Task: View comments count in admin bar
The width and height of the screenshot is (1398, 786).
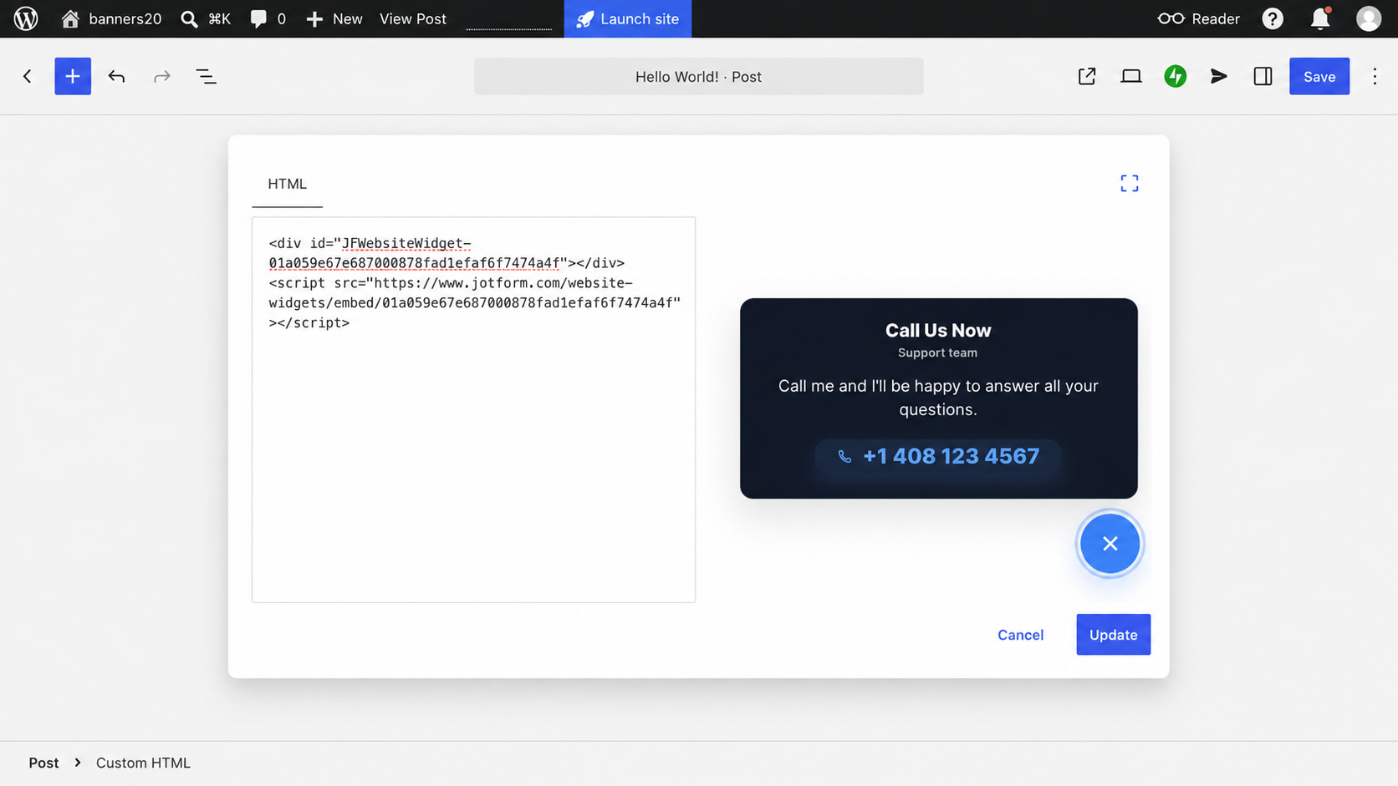Action: (x=268, y=18)
